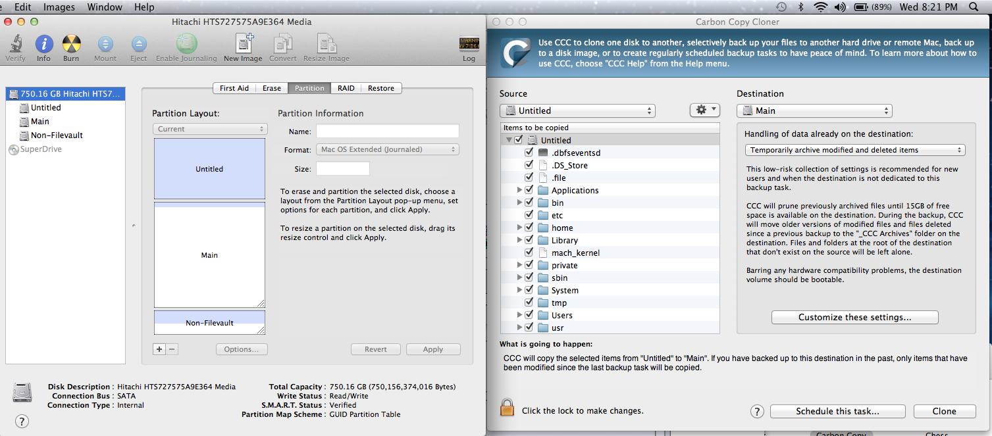
Task: Click the Eject toolbar icon
Action: [x=139, y=44]
